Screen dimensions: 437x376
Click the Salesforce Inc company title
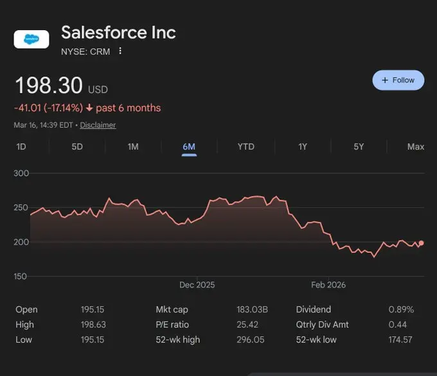(118, 32)
